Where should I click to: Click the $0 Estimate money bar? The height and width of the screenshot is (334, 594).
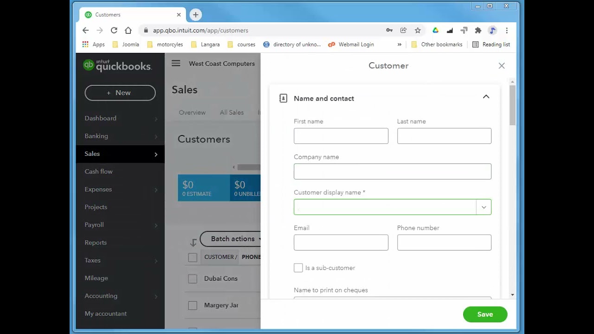tap(204, 188)
